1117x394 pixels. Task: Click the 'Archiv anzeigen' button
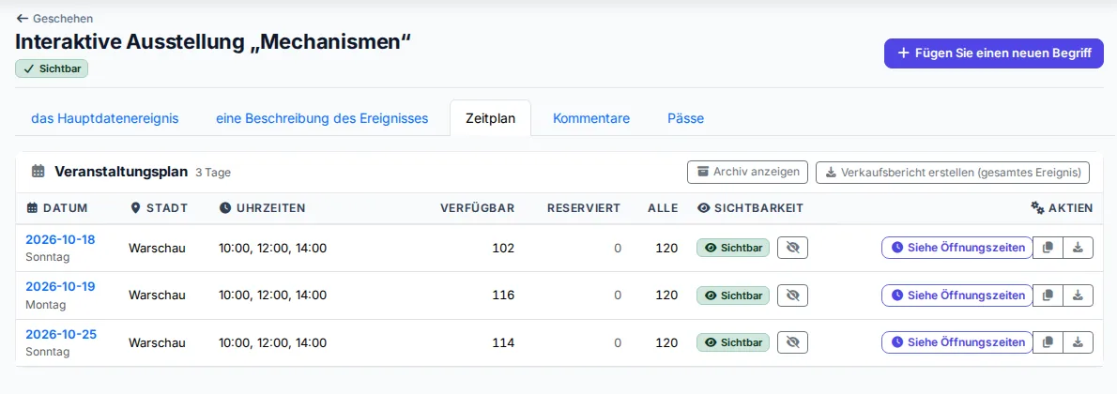click(x=747, y=172)
